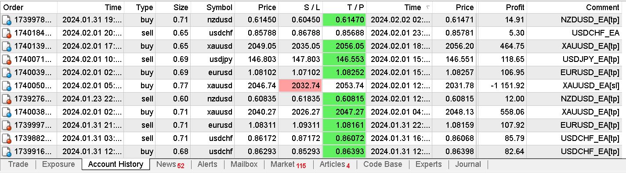626x173 pixels.
Task: Open the Experts tab
Action: (428, 164)
